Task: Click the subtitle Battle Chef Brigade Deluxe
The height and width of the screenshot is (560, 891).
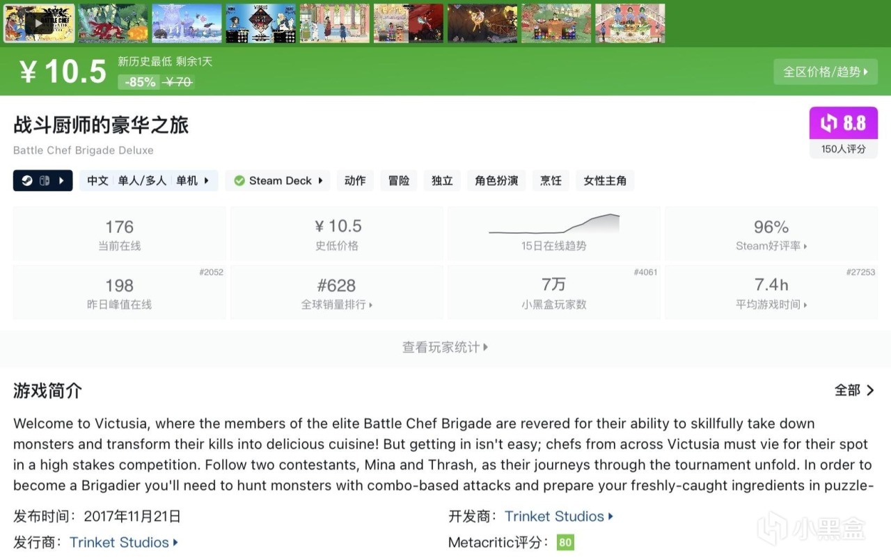Action: point(84,150)
